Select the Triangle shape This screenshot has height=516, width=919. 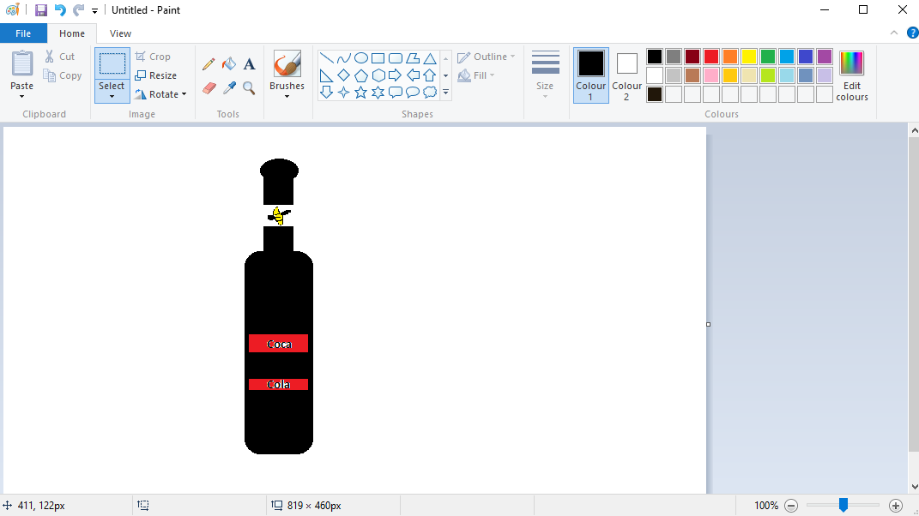click(430, 58)
